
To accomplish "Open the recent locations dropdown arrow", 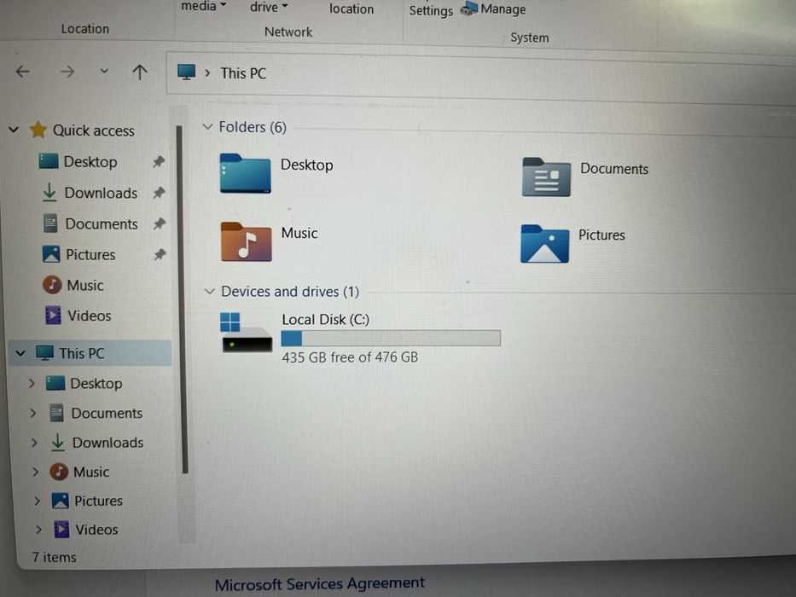I will 104,71.
